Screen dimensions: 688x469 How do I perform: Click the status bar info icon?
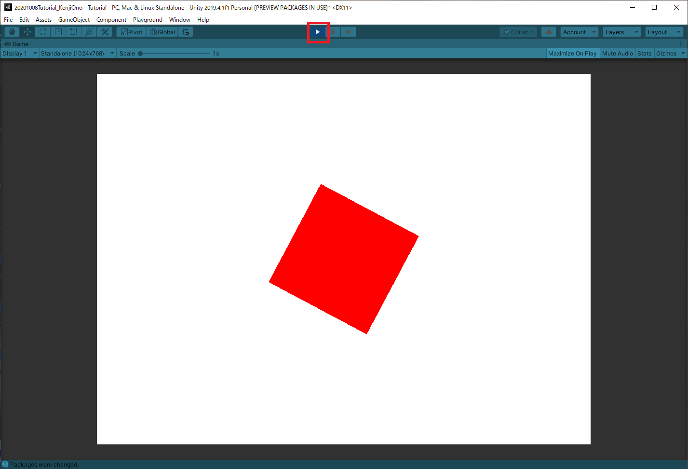[x=5, y=464]
